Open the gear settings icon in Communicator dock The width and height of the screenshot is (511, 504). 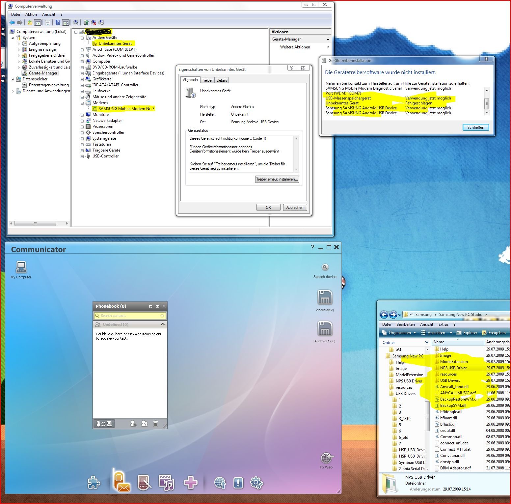pos(256,483)
